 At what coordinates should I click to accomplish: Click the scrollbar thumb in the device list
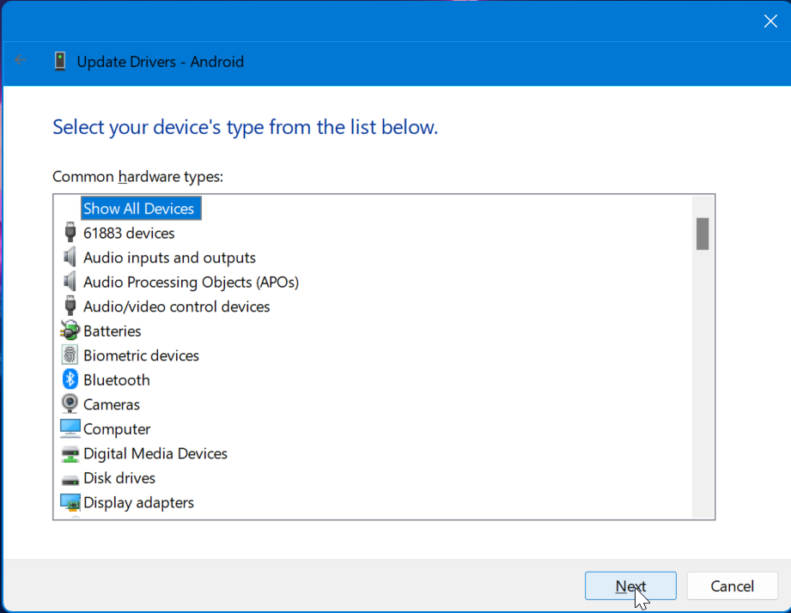703,234
